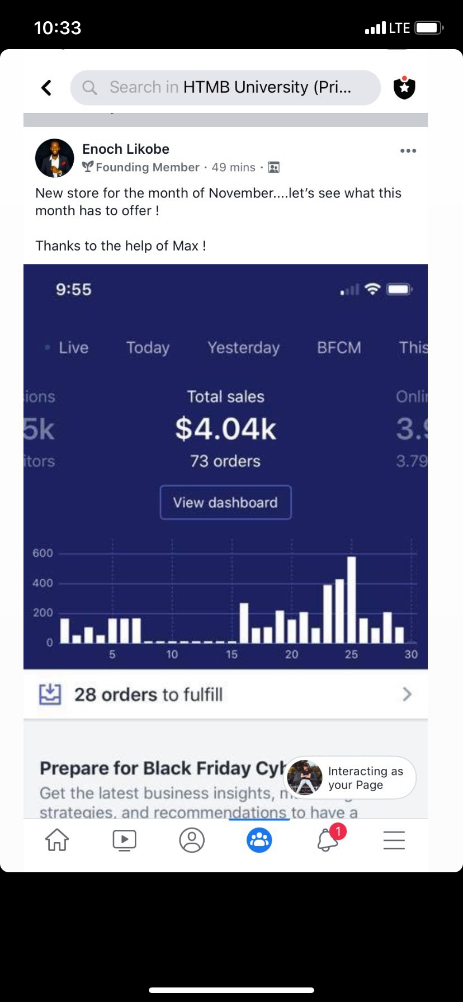The image size is (463, 1002).
Task: Open the group admin shield badge
Action: [404, 88]
